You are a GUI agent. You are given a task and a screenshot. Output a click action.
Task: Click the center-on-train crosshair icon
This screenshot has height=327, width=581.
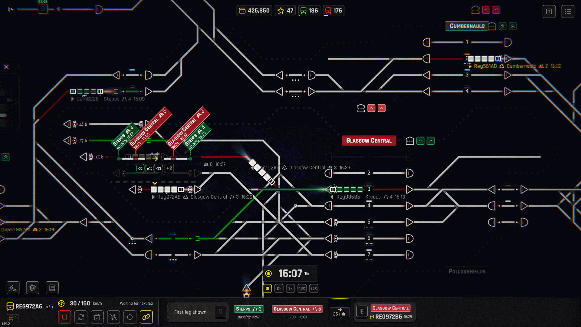pos(130,317)
